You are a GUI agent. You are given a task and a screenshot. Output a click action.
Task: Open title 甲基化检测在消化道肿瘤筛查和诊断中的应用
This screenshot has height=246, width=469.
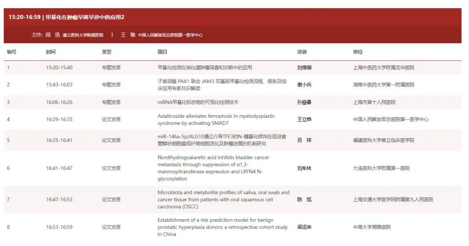[205, 68]
